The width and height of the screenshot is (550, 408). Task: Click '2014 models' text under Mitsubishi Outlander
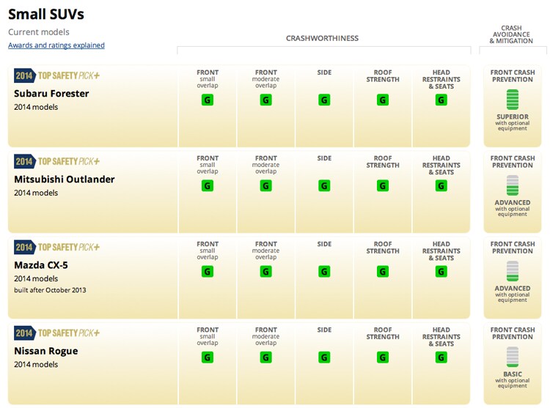[36, 193]
